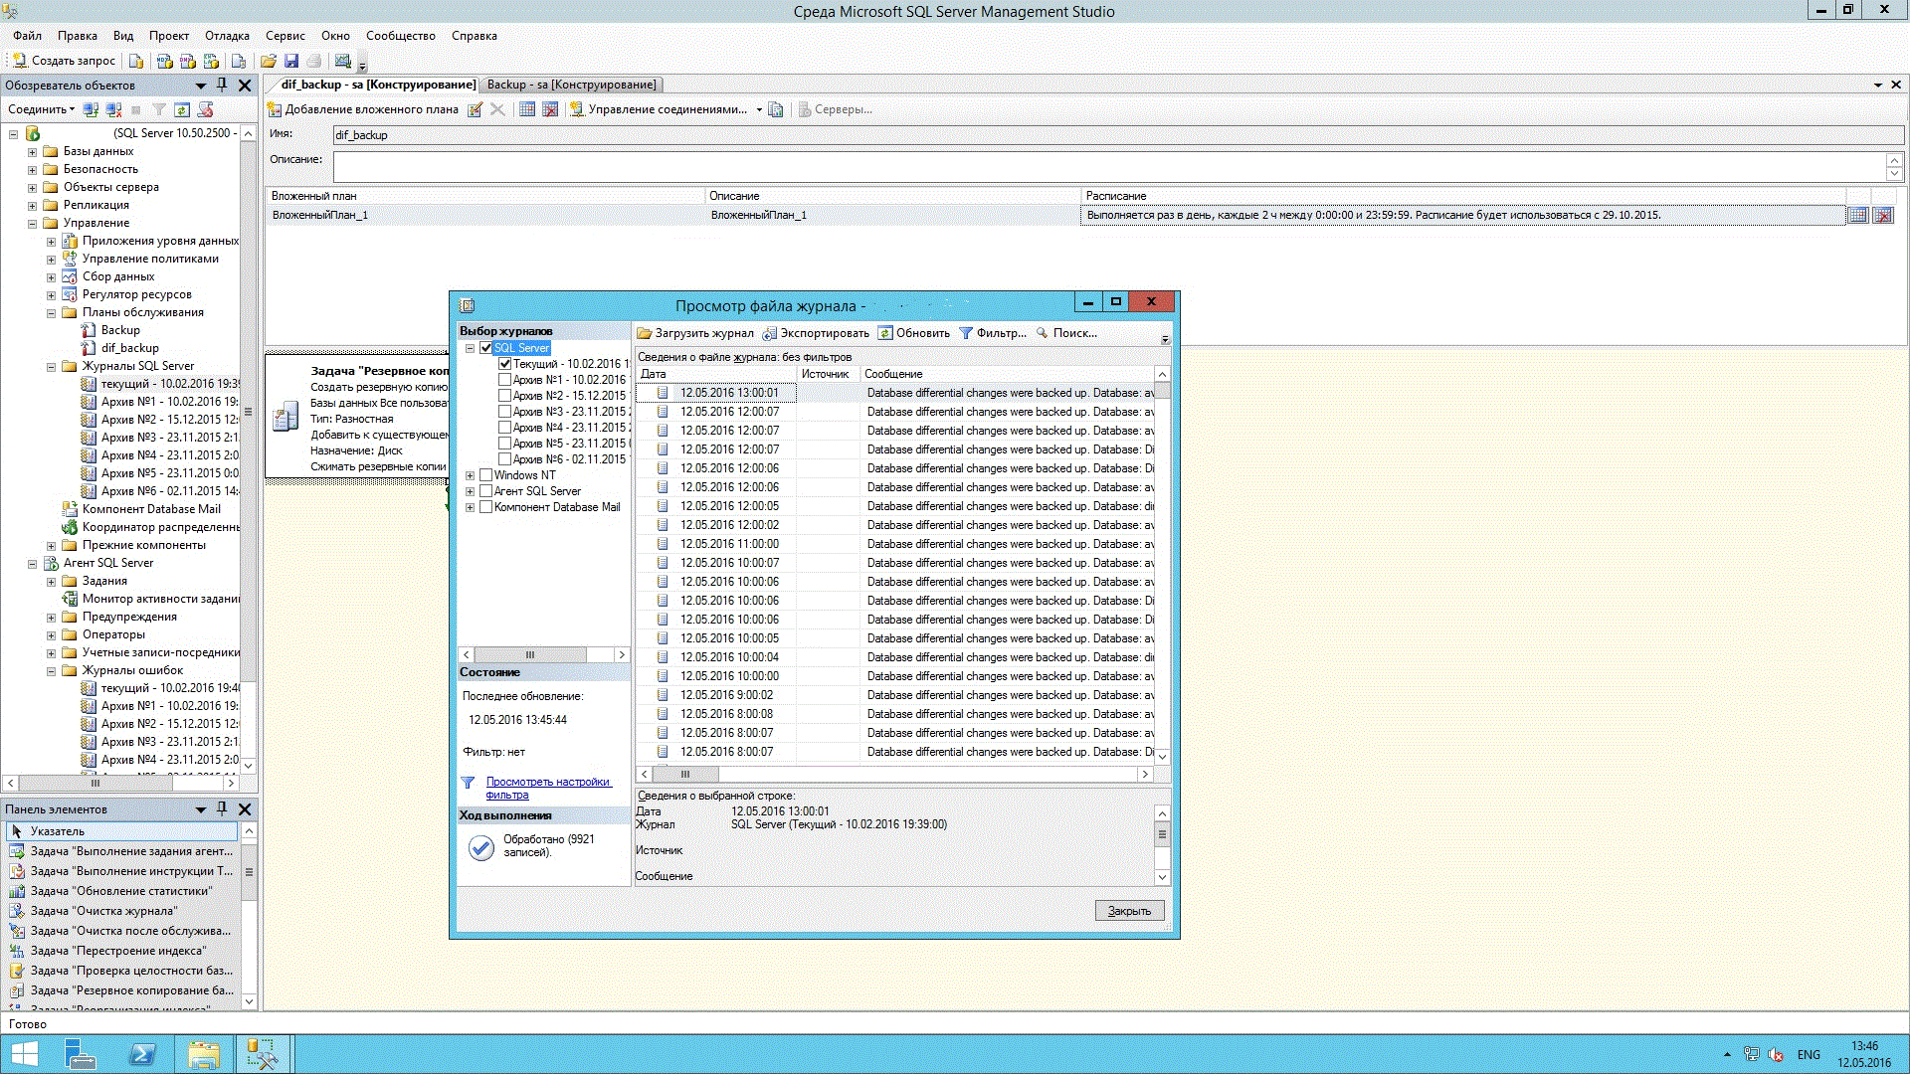Click the XMLA query icon in the main toolbar
Image resolution: width=1910 pixels, height=1076 pixels.
click(210, 61)
